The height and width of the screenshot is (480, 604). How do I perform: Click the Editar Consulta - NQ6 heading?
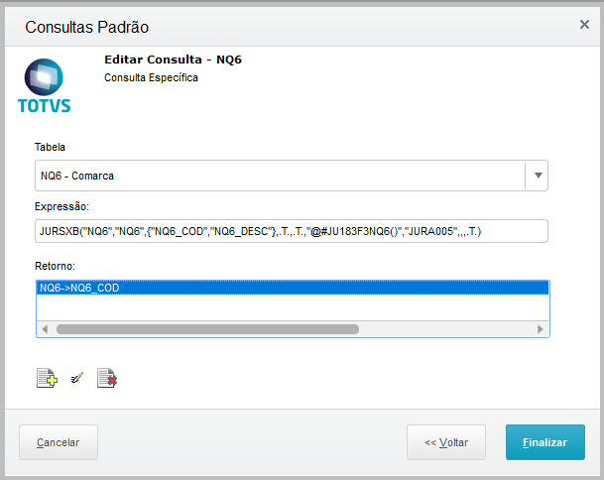pyautogui.click(x=173, y=60)
